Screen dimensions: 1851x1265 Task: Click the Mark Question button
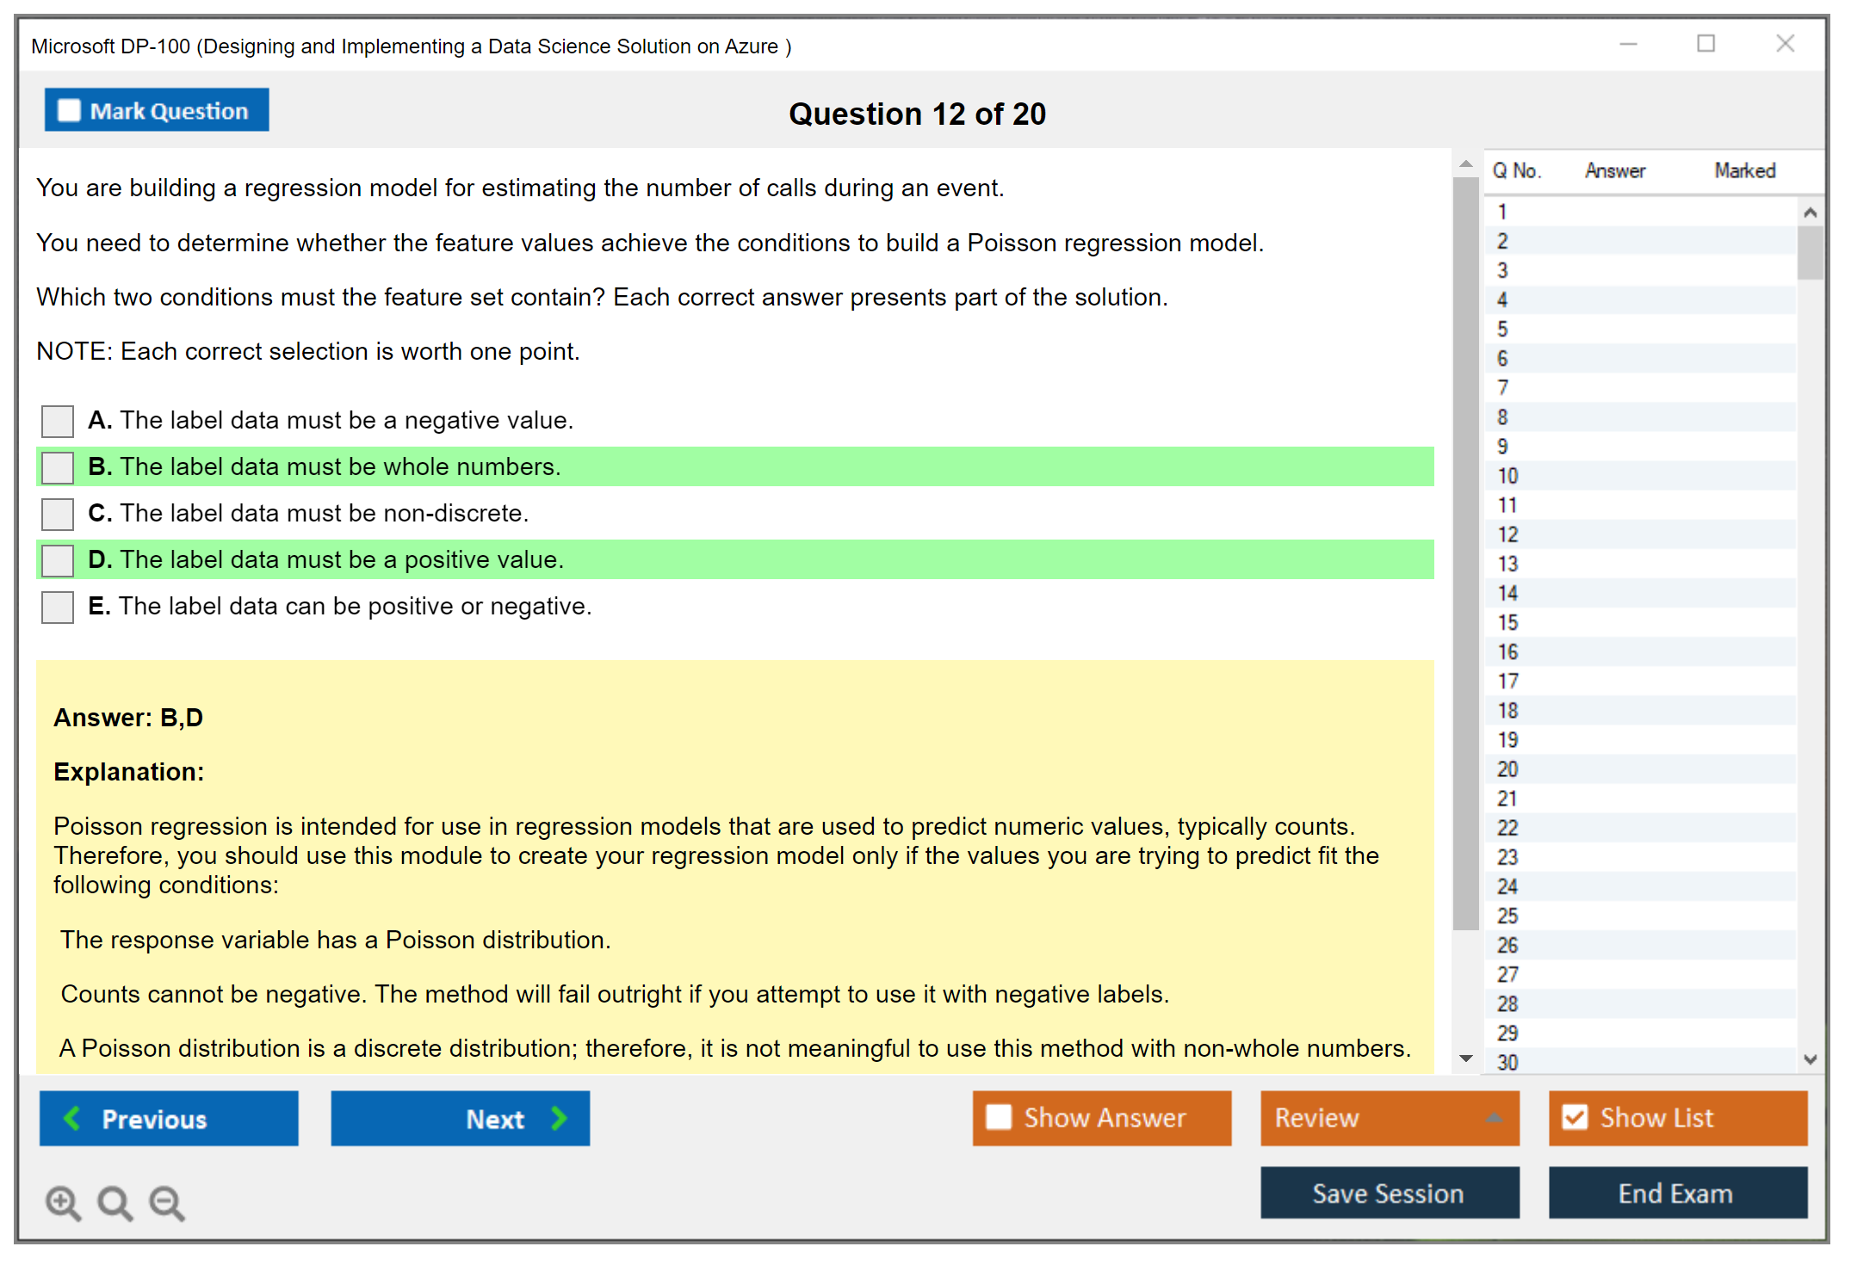[x=157, y=110]
